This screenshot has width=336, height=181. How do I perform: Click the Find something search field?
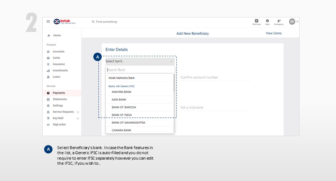[106, 22]
